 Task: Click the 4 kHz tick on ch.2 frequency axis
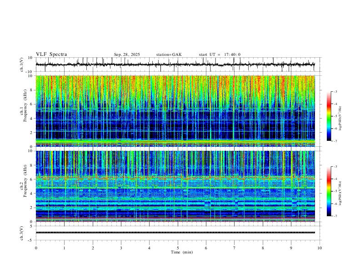coord(31,194)
